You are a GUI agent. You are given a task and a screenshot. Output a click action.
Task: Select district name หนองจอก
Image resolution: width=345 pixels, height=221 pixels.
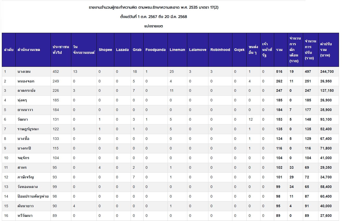26,81
